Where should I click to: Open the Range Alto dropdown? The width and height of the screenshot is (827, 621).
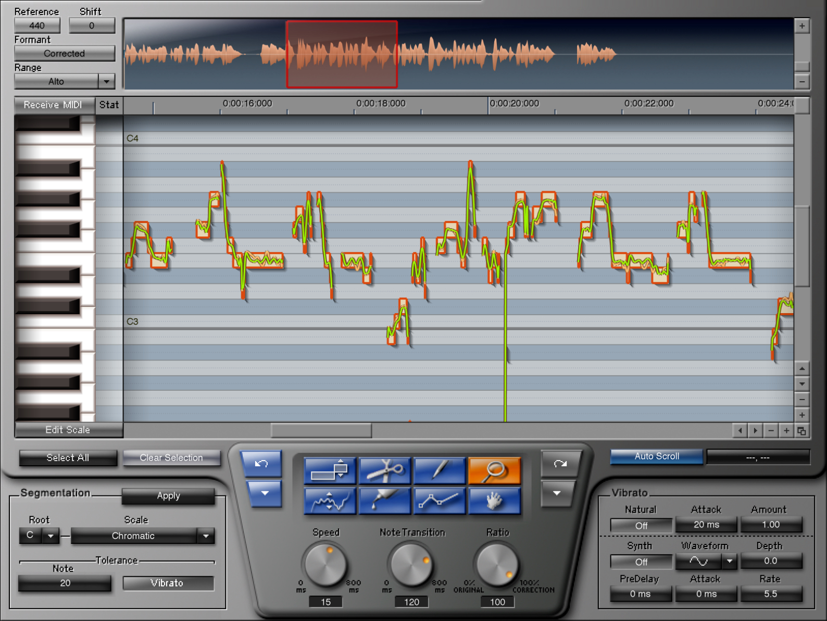(106, 81)
